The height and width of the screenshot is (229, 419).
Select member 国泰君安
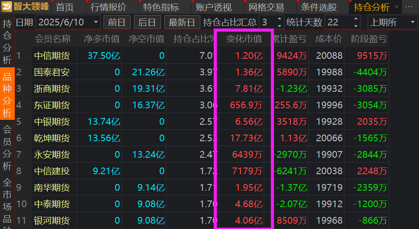tap(52, 72)
